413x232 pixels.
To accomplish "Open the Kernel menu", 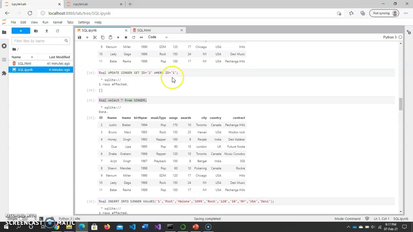I will click(x=57, y=22).
